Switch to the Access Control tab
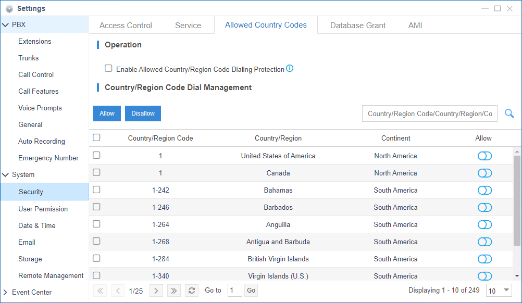The height and width of the screenshot is (303, 522). coord(126,26)
